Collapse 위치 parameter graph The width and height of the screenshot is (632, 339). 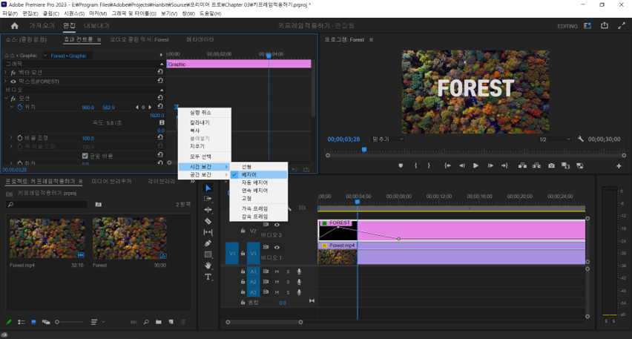(x=12, y=107)
